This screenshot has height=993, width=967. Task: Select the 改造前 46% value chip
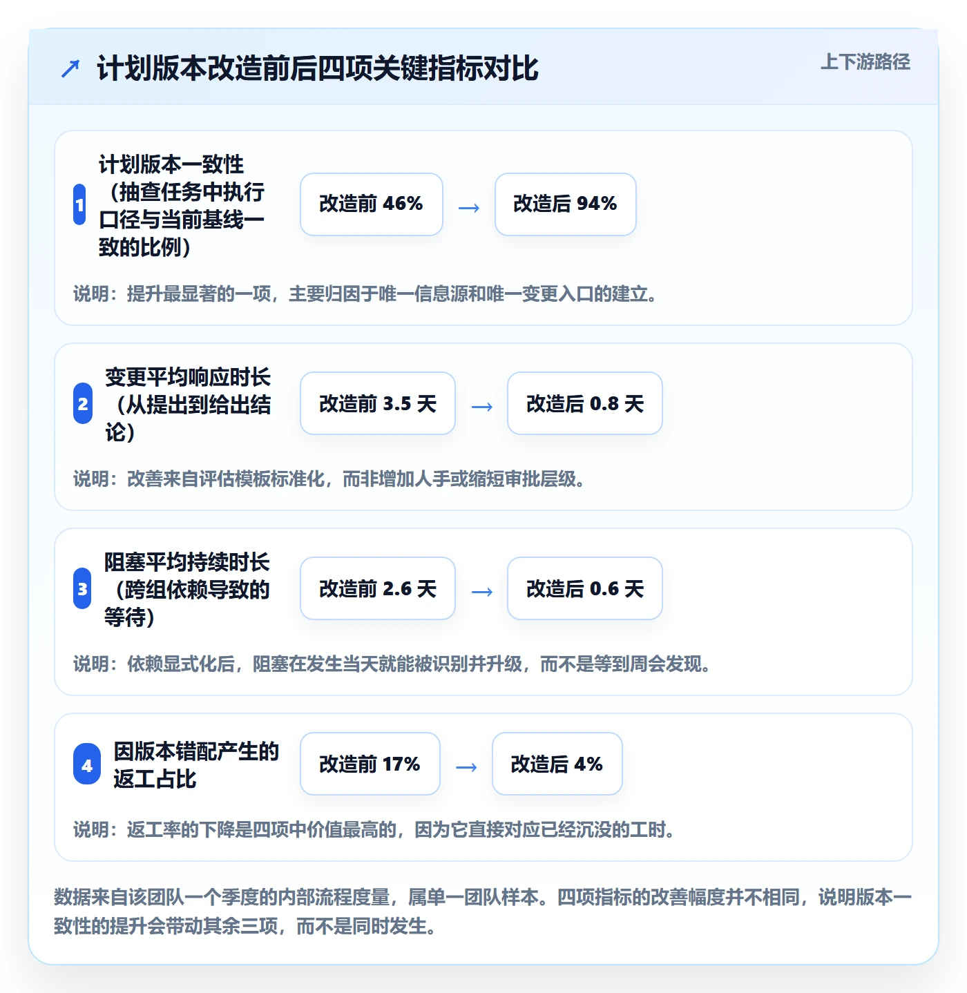pyautogui.click(x=372, y=204)
